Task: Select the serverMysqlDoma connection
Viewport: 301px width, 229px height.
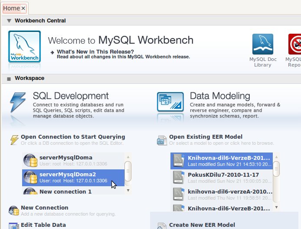Action: tap(73, 160)
